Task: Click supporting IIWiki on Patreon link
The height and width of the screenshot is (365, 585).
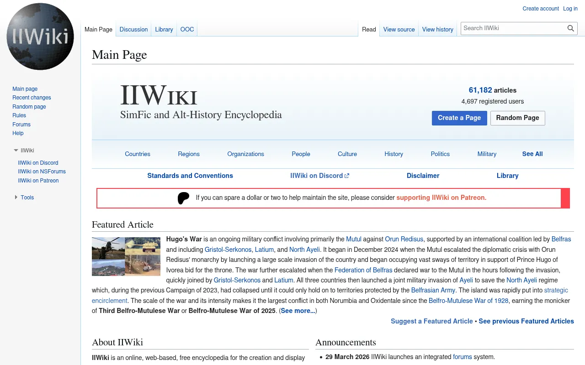Action: pos(441,198)
